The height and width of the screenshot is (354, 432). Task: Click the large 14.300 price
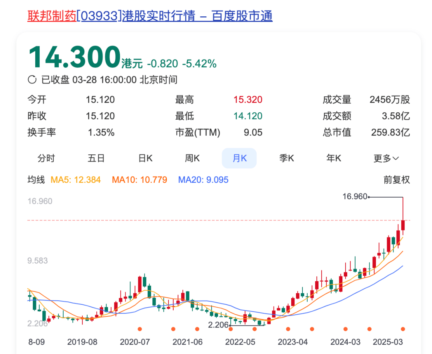pyautogui.click(x=75, y=57)
